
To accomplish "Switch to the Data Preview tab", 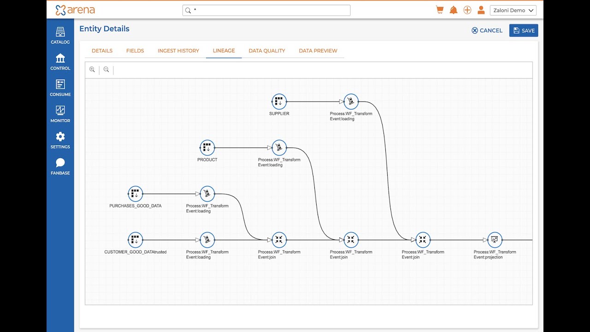I will pos(318,51).
